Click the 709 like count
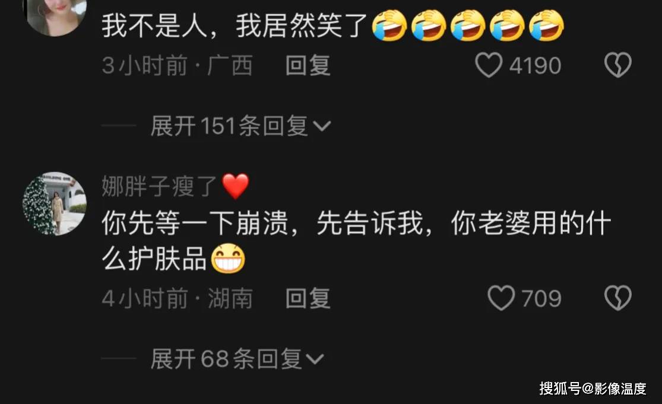 (x=541, y=298)
